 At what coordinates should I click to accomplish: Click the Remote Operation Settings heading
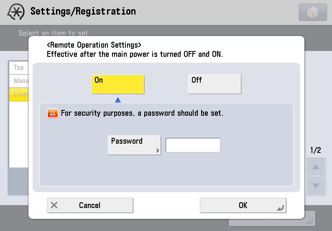tap(94, 45)
